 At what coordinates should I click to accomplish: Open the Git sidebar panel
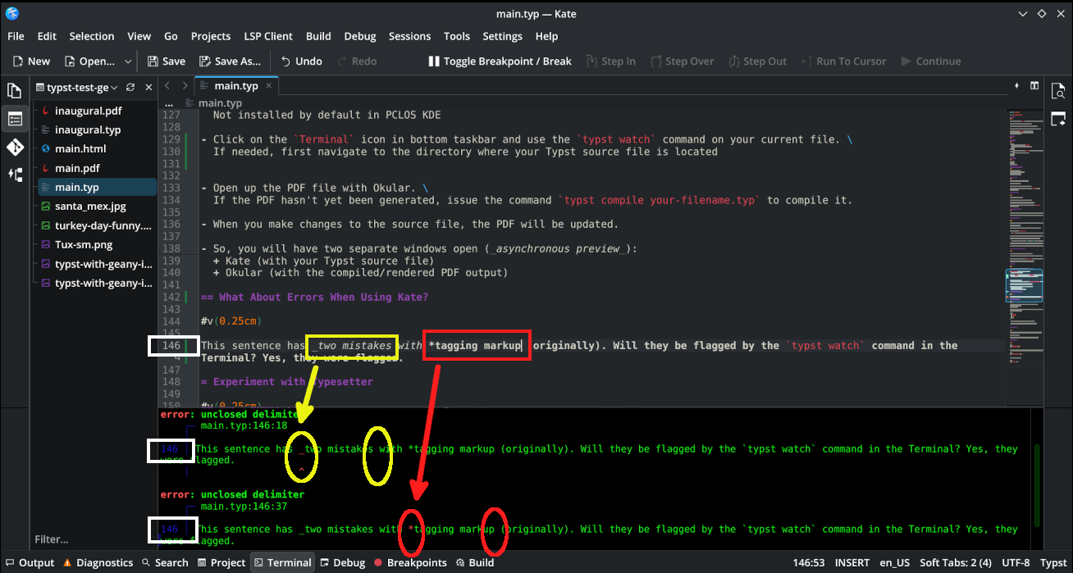pos(14,147)
